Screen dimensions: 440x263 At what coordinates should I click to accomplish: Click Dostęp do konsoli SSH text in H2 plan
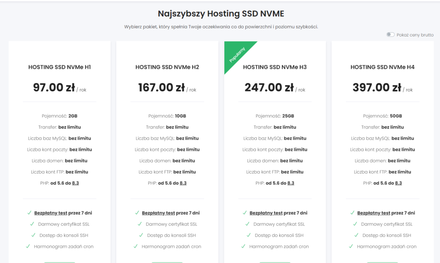171,235
